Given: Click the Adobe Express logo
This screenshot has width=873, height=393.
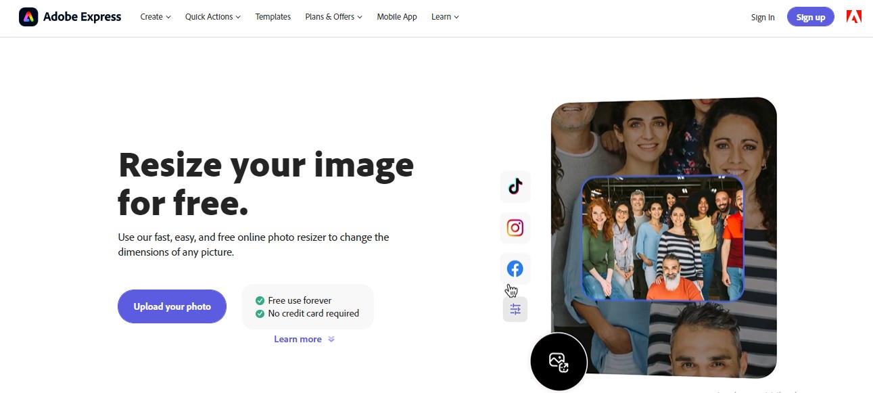Looking at the screenshot, I should [70, 16].
